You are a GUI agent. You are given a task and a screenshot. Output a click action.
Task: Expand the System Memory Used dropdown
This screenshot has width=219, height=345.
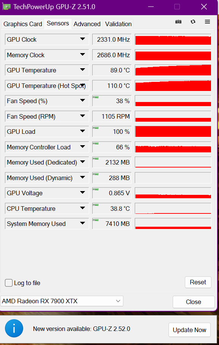(83, 224)
